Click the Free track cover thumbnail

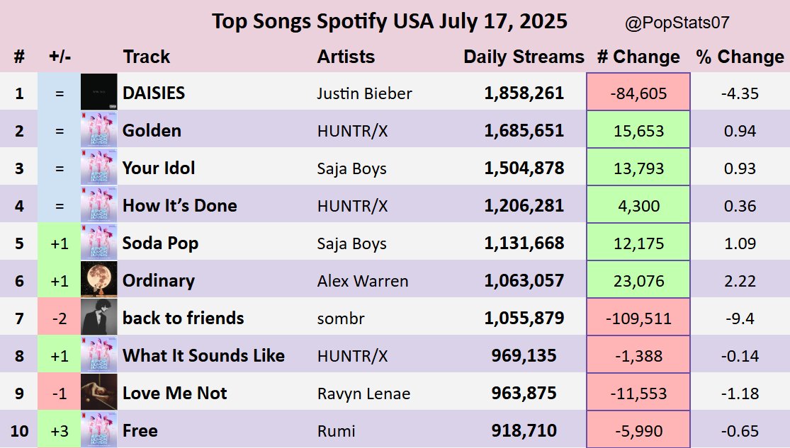click(98, 430)
